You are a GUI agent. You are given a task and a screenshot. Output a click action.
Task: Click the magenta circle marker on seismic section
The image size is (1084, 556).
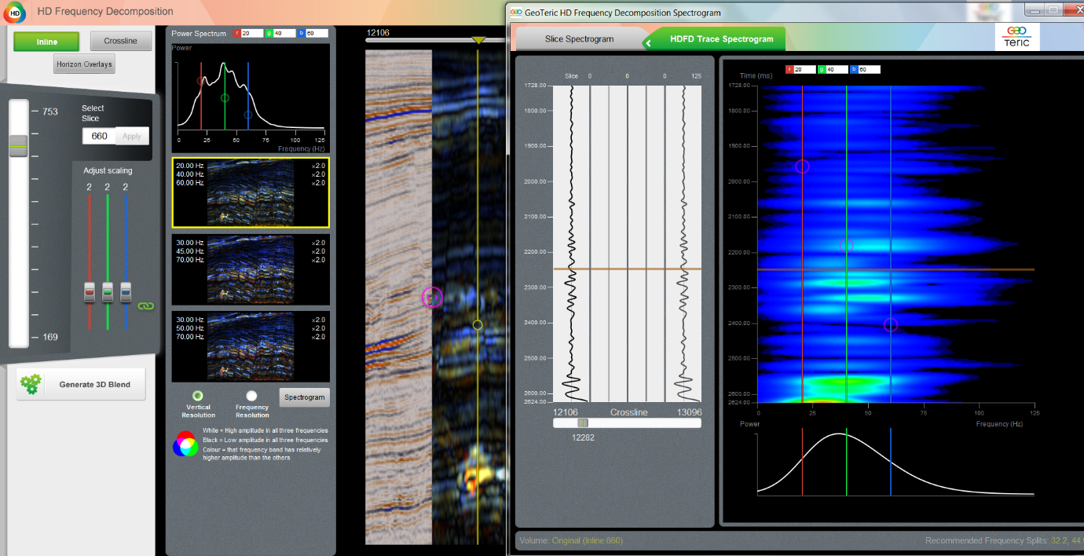432,297
